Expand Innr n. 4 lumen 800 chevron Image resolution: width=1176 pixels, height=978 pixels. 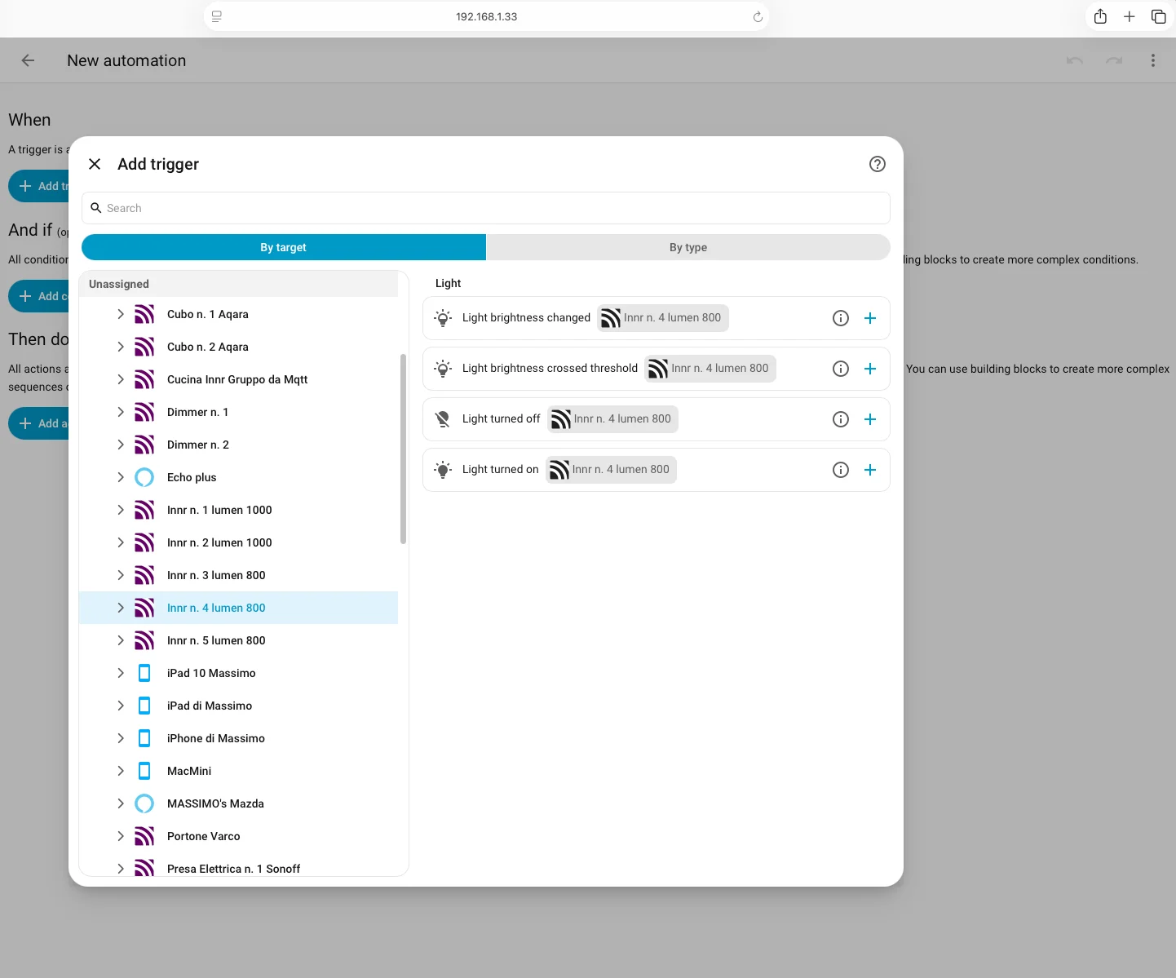click(121, 608)
